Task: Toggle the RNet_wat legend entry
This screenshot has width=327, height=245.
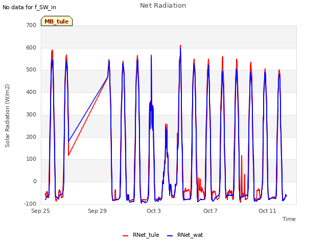Action: (185, 235)
